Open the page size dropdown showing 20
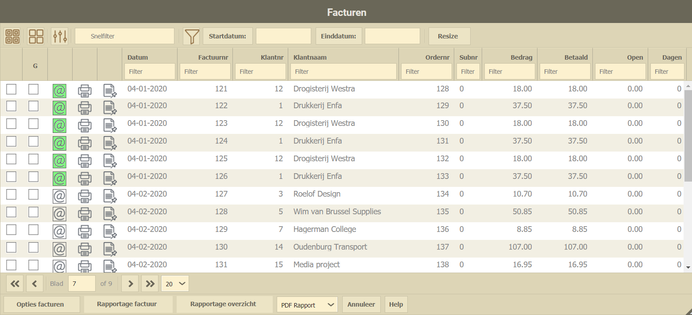692x315 pixels. [x=175, y=284]
